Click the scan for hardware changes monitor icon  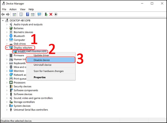(x=39, y=14)
